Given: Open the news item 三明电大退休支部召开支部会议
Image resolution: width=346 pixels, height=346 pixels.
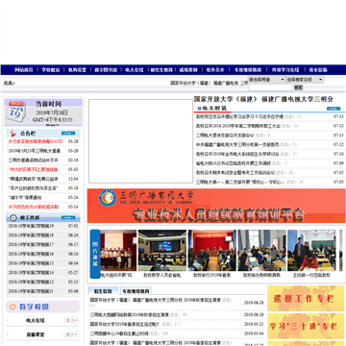Looking at the screenshot, I should coord(225,136).
